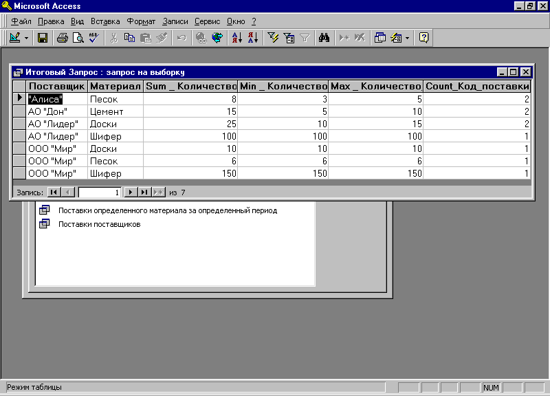Click the Sum cell with value 25

[x=190, y=124]
